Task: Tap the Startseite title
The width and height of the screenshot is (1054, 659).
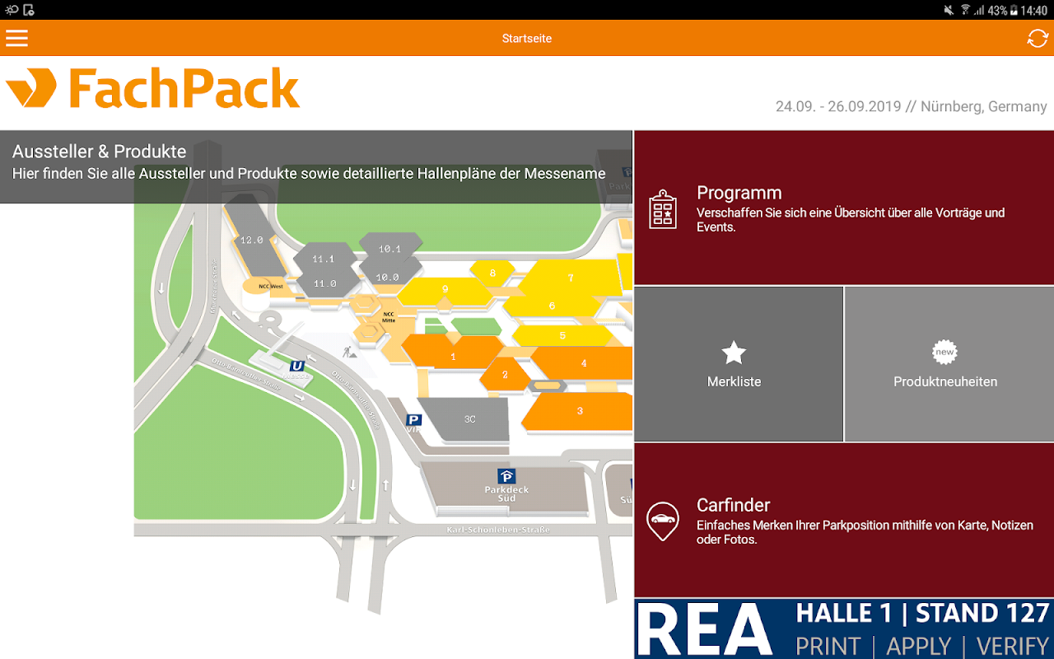Action: [x=527, y=39]
